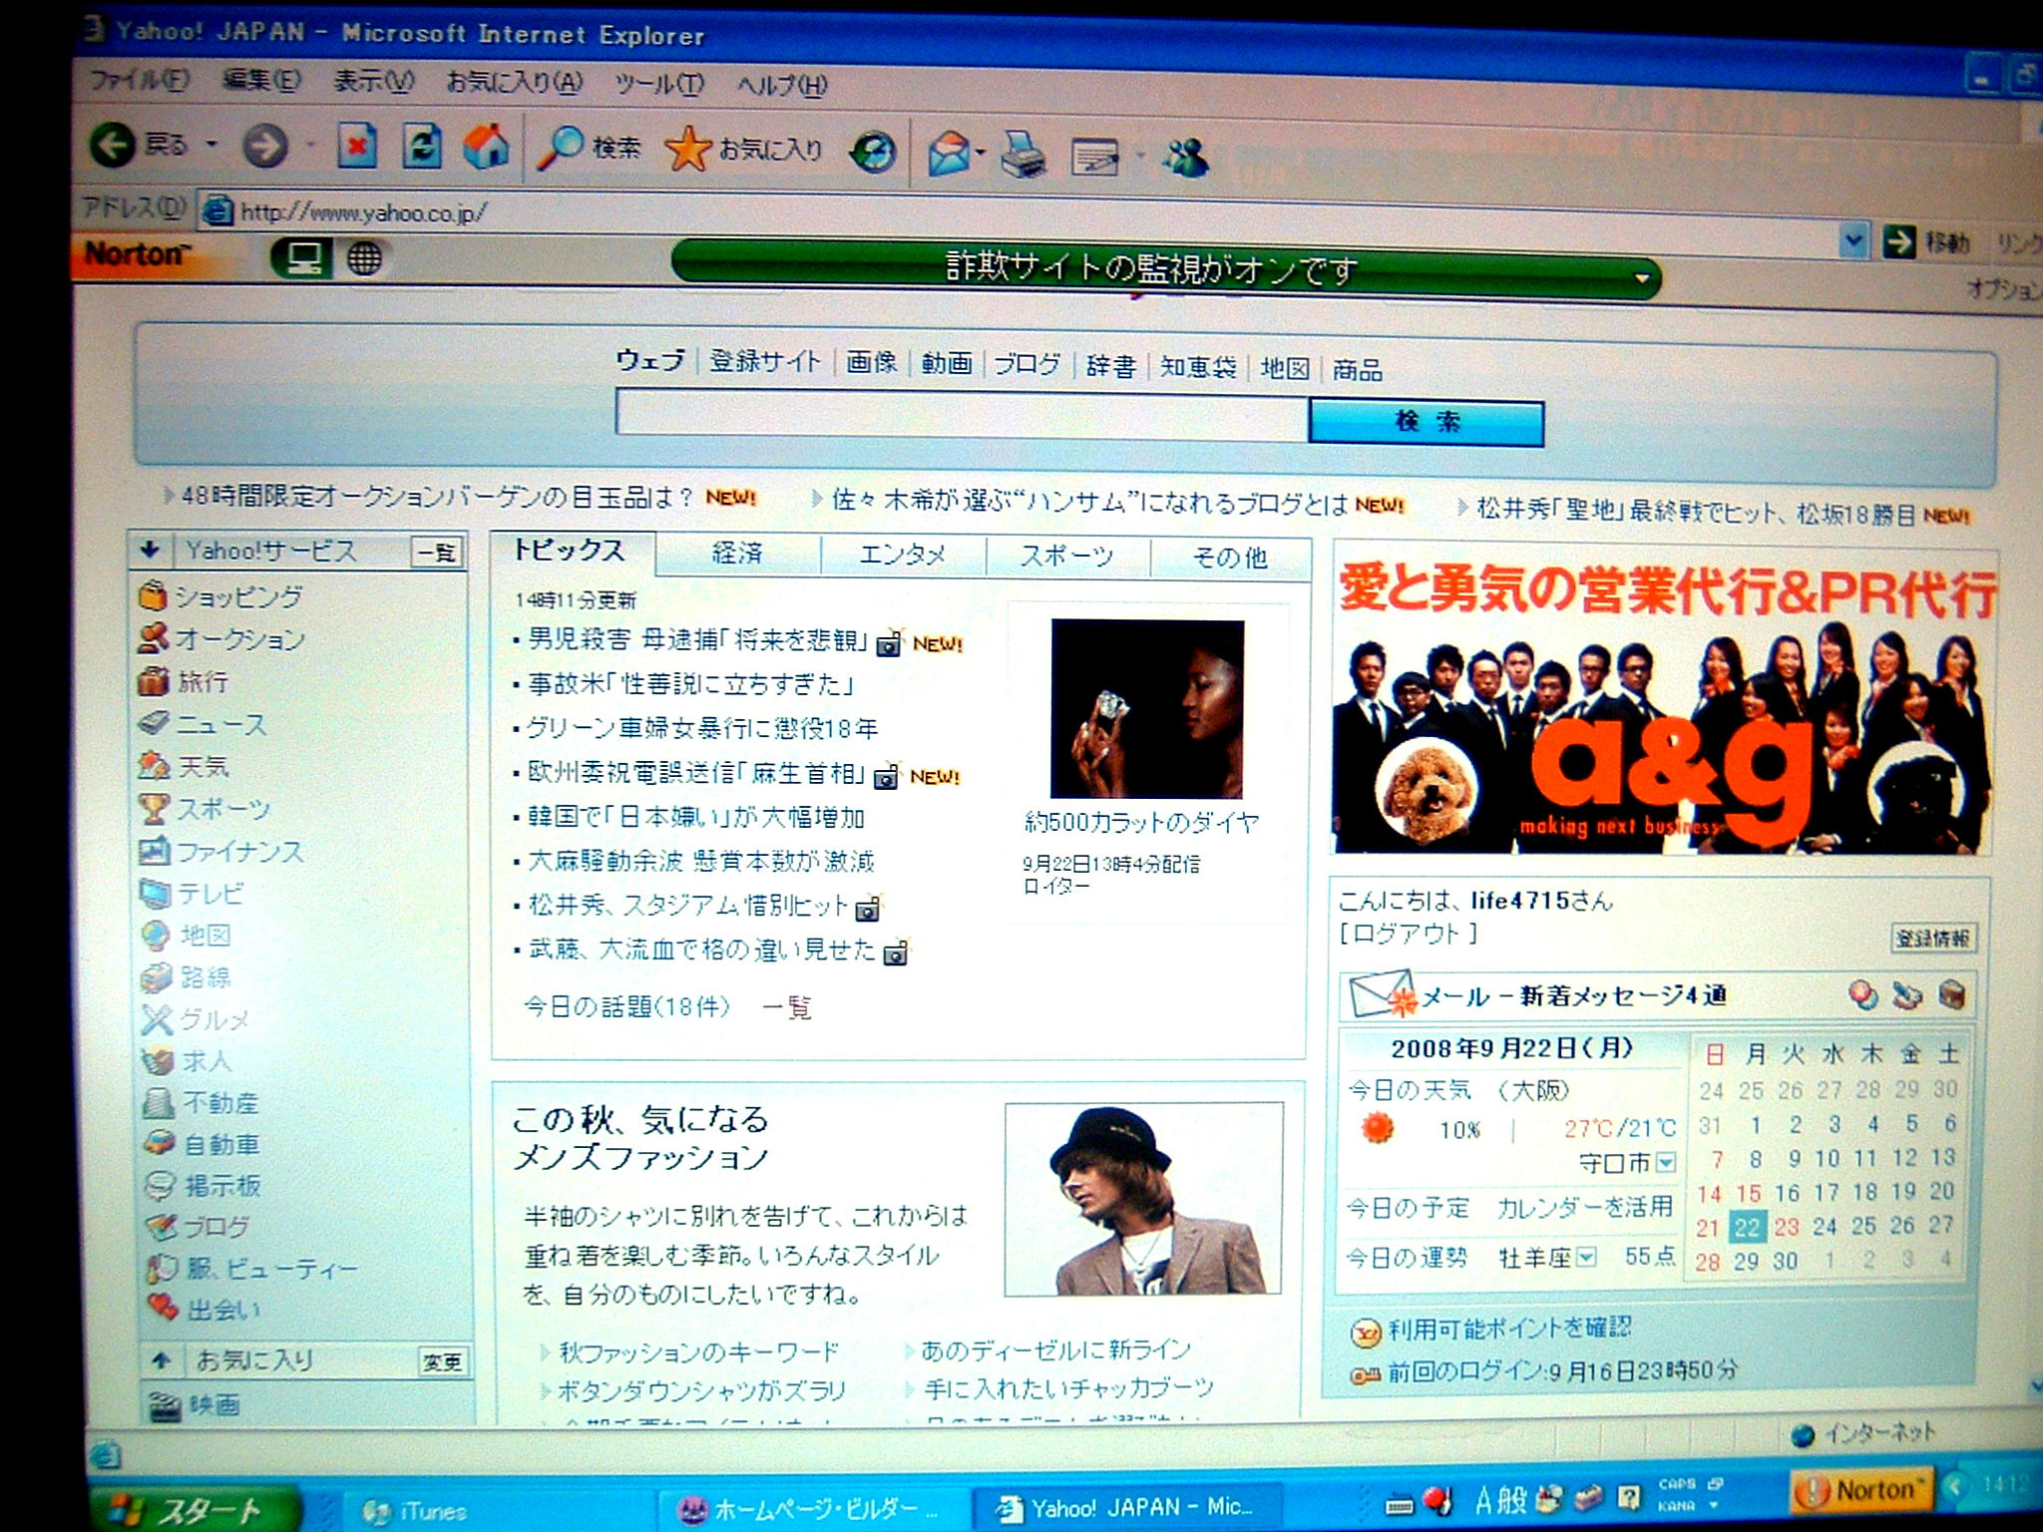Open the ツール menu
The width and height of the screenshot is (2043, 1532).
point(658,84)
